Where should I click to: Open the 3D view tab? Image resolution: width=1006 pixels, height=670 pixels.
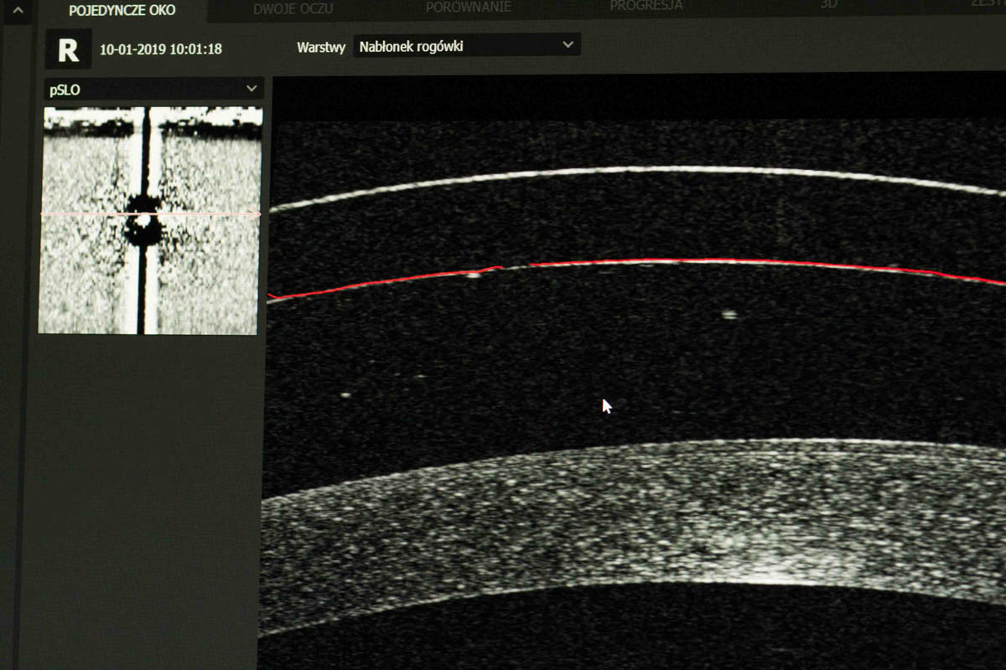point(827,4)
